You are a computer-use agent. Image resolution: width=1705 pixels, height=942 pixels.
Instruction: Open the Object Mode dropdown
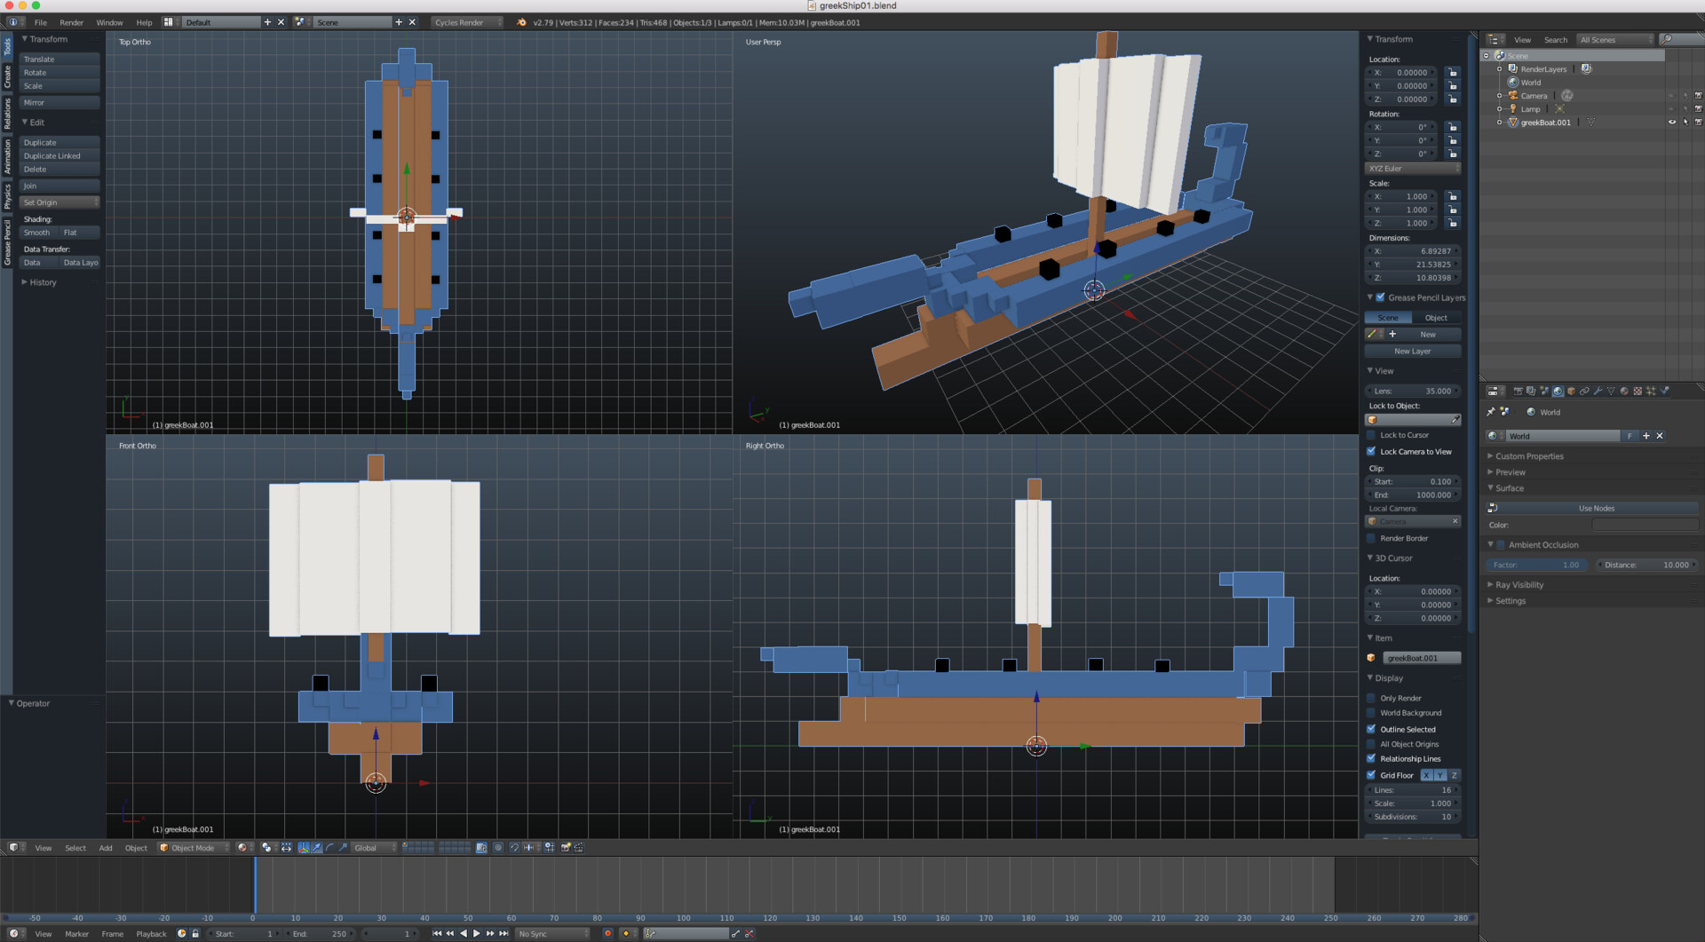[194, 848]
